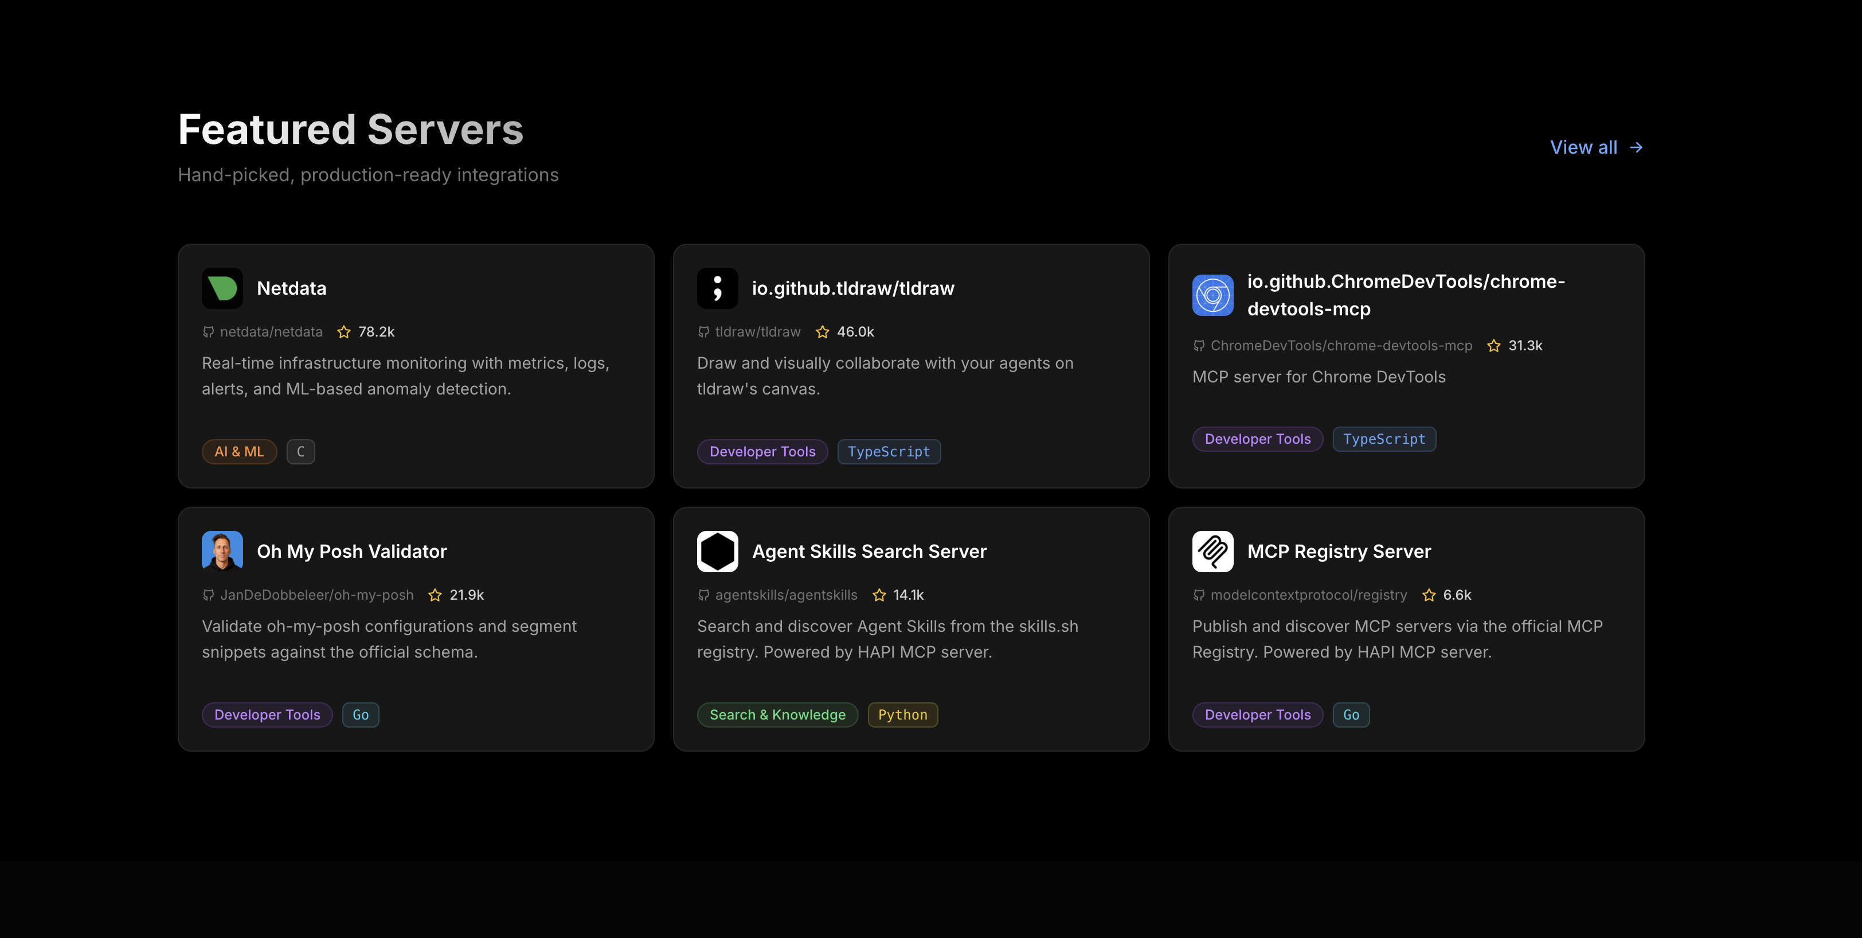Click the netdata/netdata repository text
The height and width of the screenshot is (938, 1862).
[271, 332]
